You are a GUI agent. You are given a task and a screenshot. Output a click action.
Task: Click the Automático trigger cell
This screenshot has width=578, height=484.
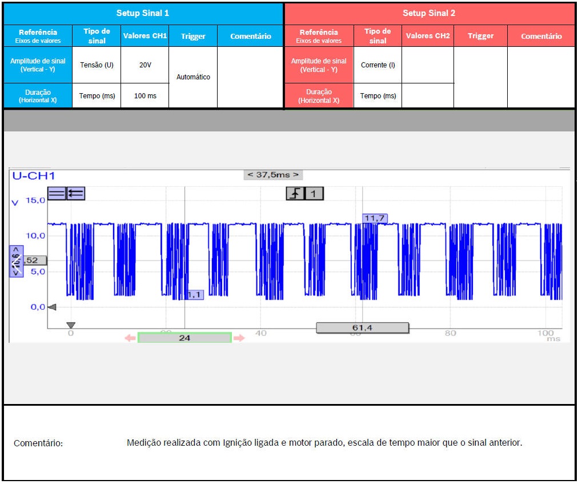193,77
